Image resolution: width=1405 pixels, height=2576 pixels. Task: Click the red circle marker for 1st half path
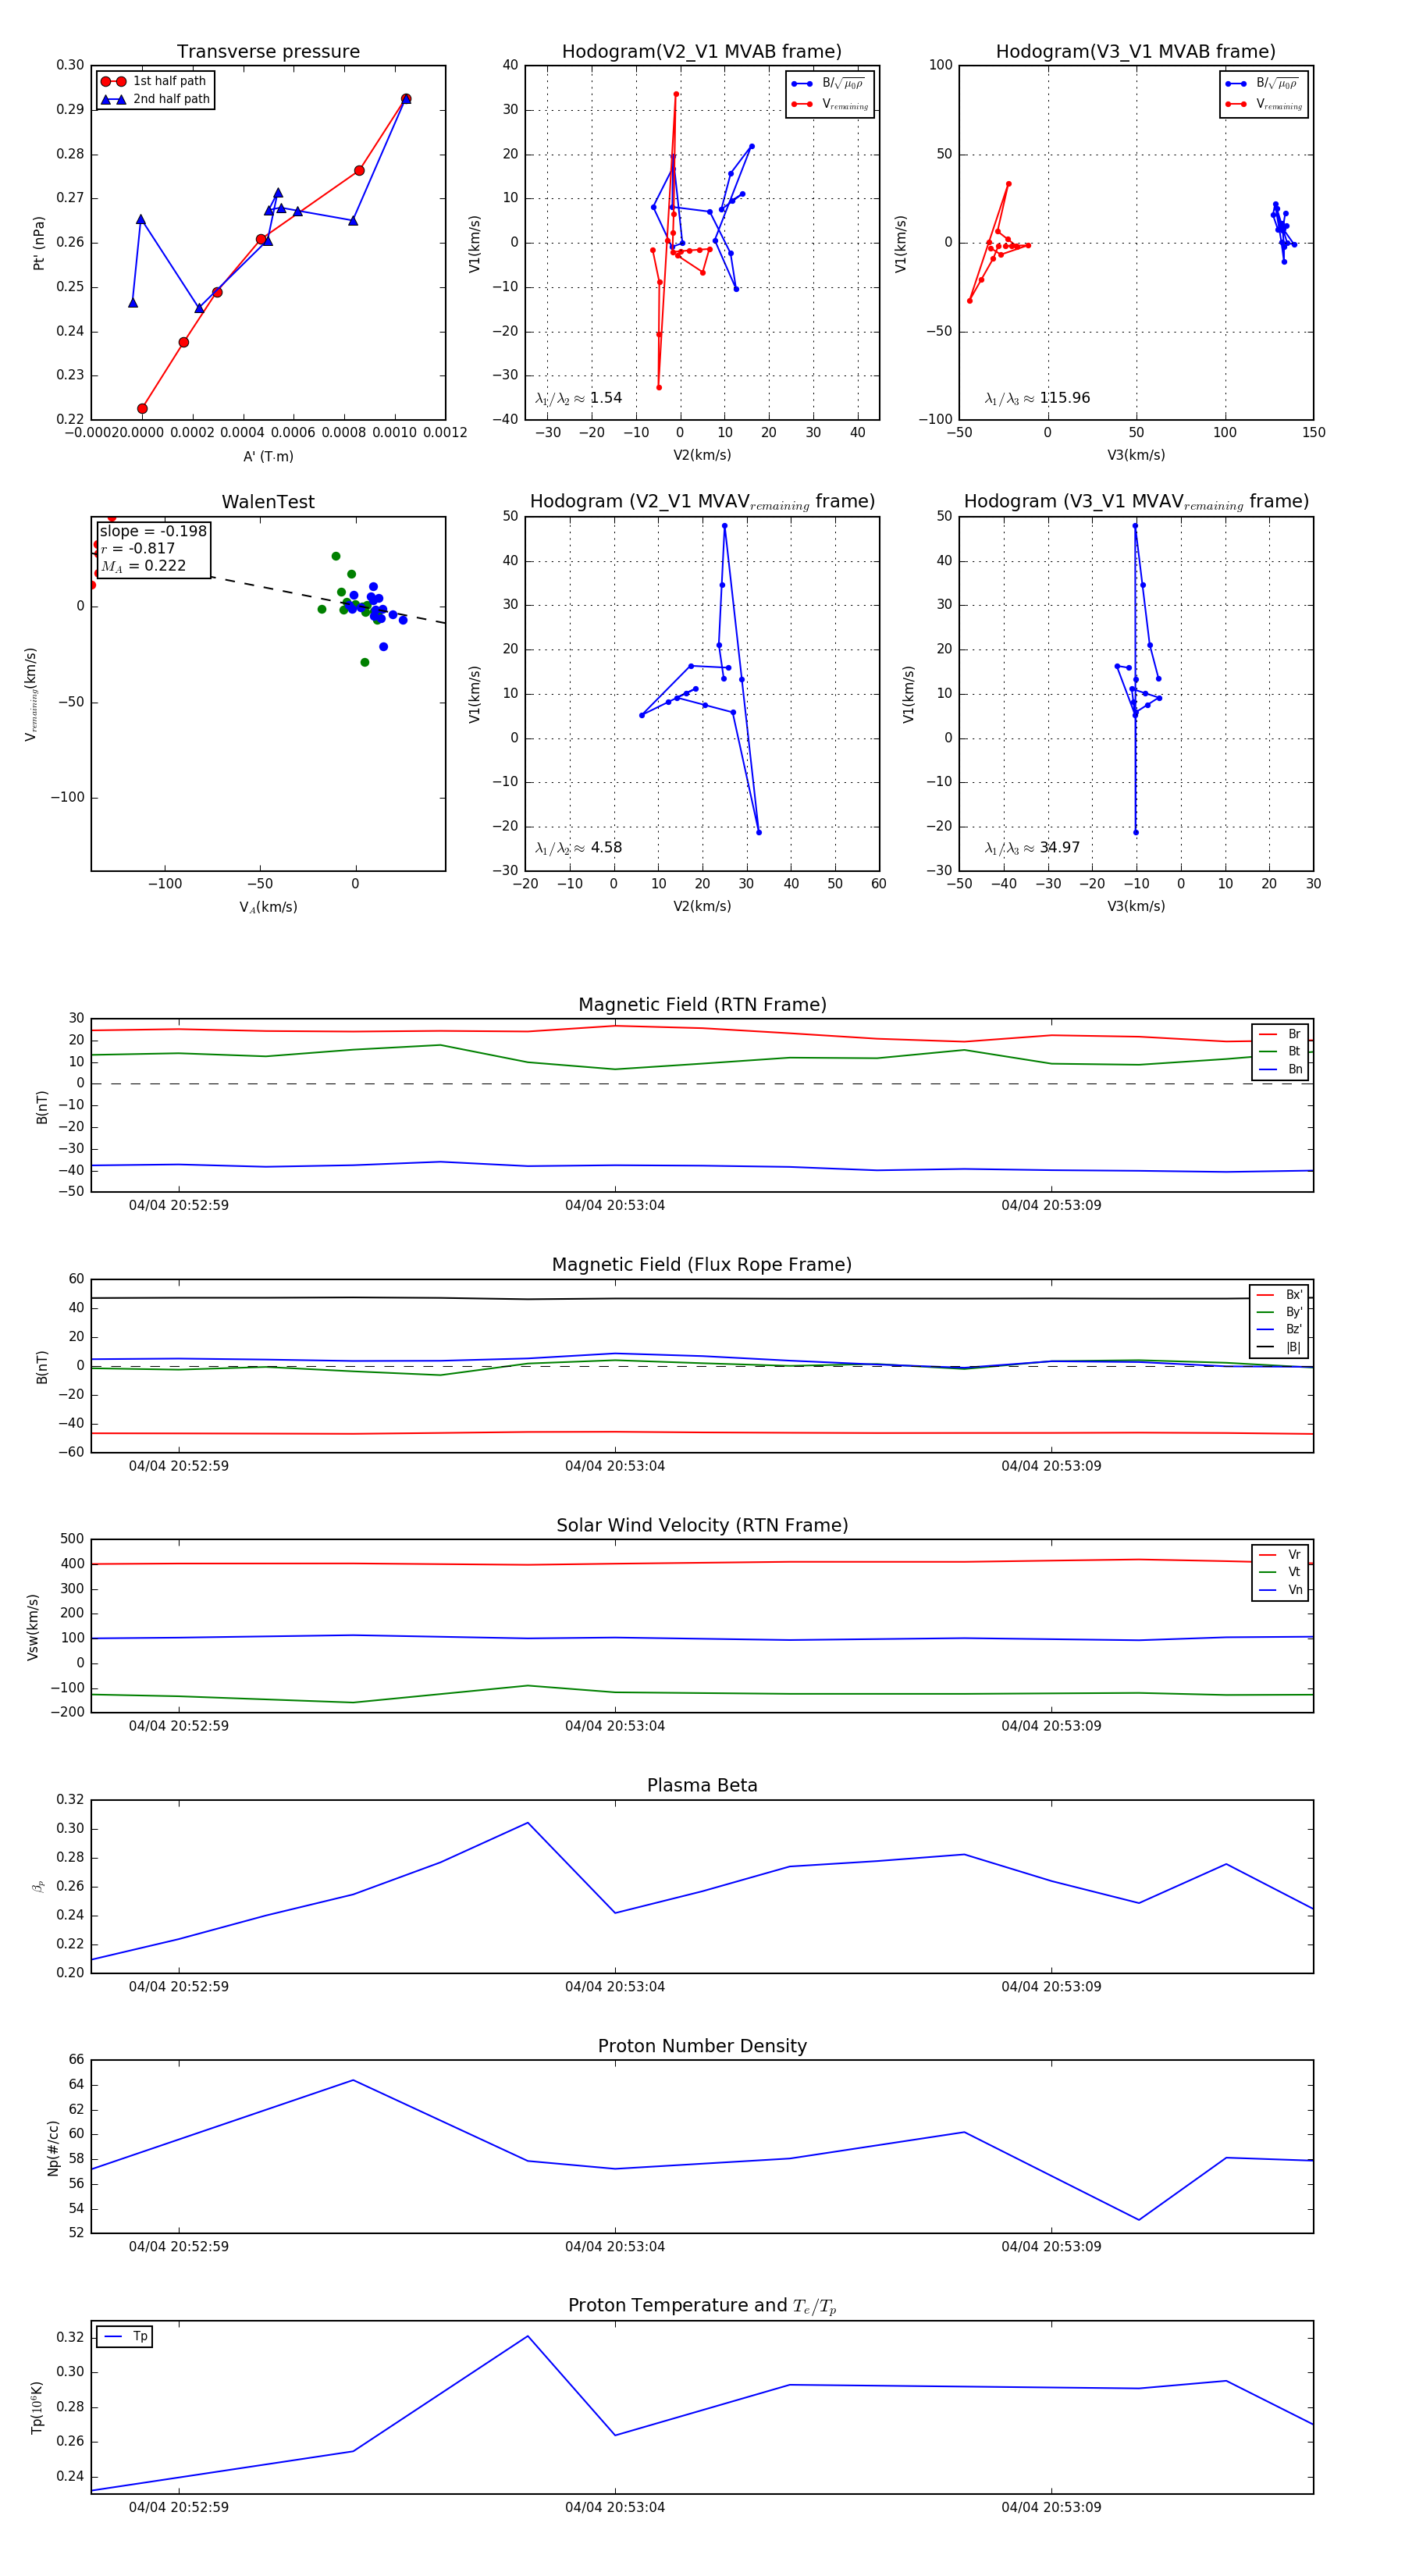[x=113, y=81]
